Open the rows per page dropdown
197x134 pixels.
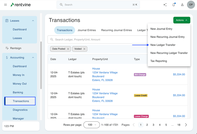[x=92, y=125]
